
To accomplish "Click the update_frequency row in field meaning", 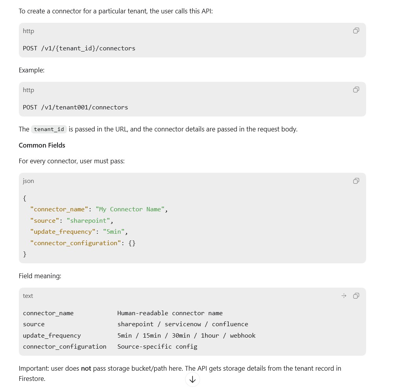I will pos(139,336).
